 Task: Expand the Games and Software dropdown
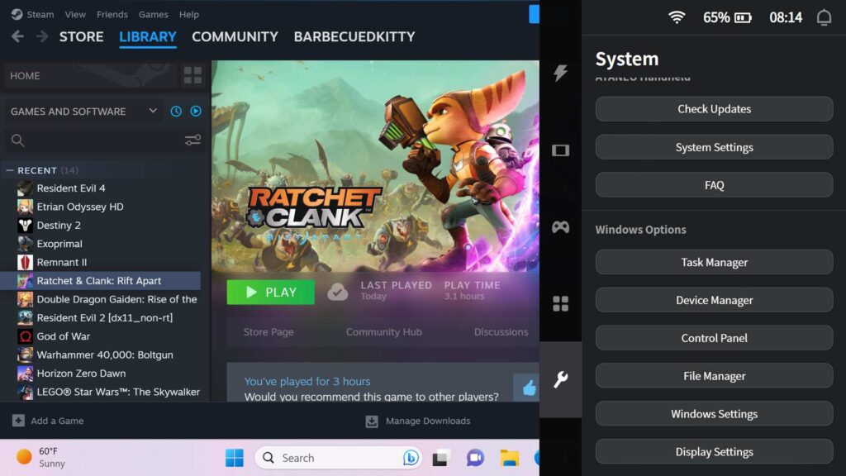[x=153, y=112]
